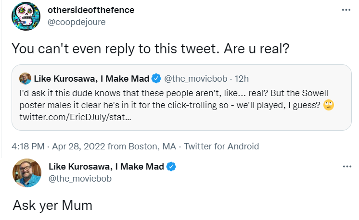Click the skull avatar of othersideofthefence
The image size is (359, 220).
[x=26, y=16]
